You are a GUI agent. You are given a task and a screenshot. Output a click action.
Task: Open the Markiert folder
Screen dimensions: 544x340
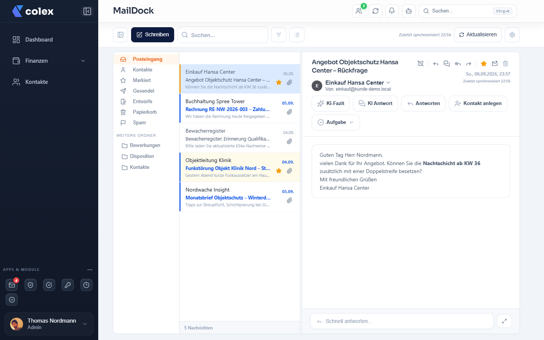pyautogui.click(x=146, y=80)
